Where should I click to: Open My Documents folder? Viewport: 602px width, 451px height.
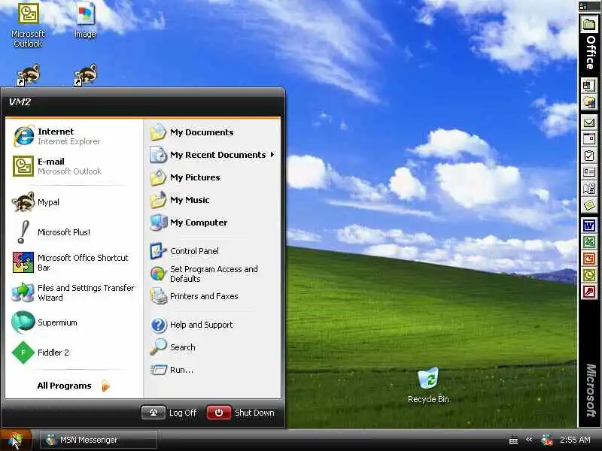click(212, 132)
